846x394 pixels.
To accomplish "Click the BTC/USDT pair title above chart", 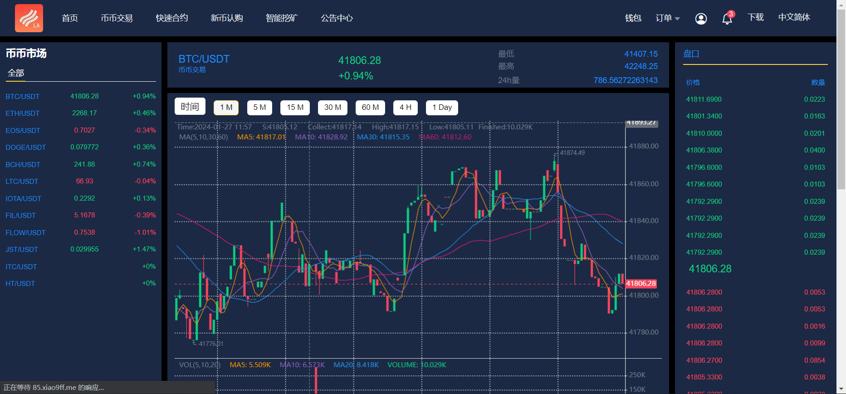I will (x=204, y=59).
